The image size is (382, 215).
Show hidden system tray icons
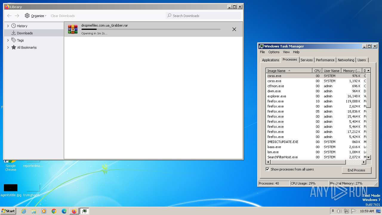coord(333,211)
